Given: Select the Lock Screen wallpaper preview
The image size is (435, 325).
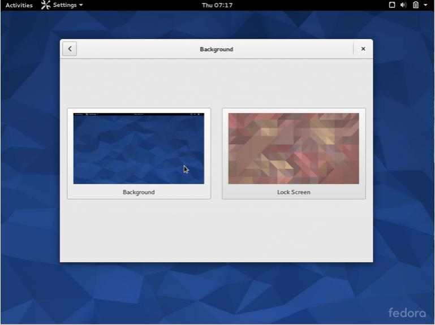Looking at the screenshot, I should click(x=294, y=148).
